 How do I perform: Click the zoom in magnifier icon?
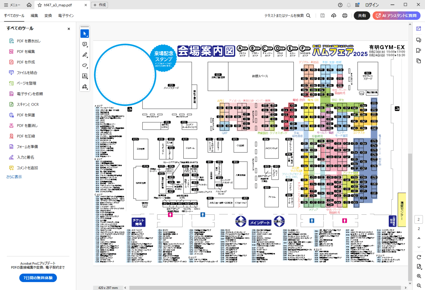click(x=419, y=276)
